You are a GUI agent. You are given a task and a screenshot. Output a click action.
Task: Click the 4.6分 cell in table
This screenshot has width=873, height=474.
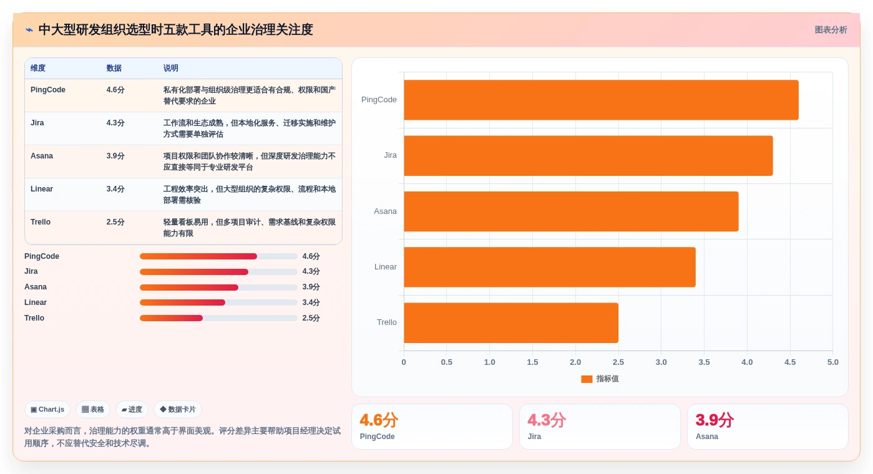[115, 90]
